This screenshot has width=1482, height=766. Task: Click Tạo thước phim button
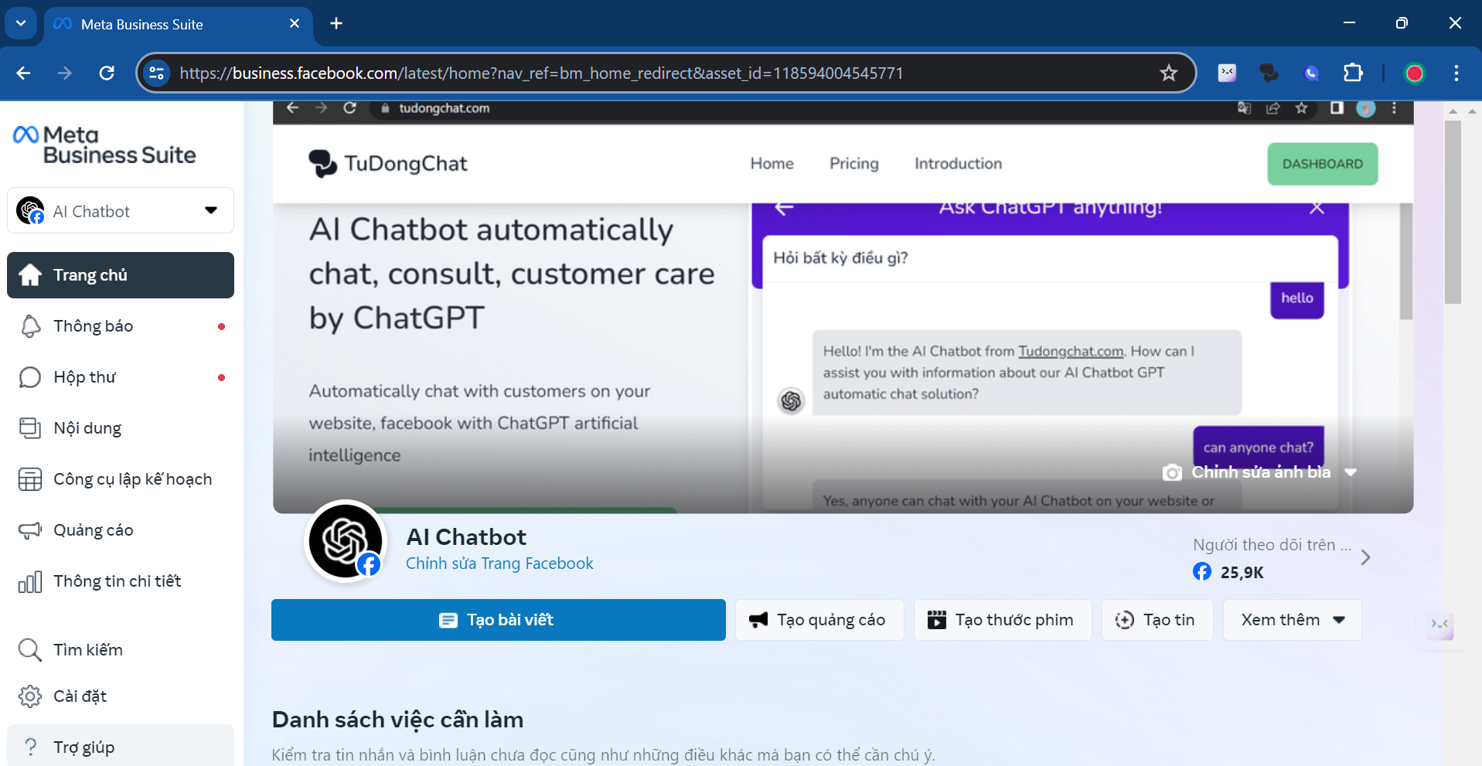[1003, 620]
